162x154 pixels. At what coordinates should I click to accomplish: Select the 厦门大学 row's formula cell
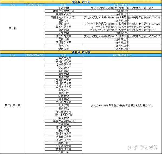point(122,24)
